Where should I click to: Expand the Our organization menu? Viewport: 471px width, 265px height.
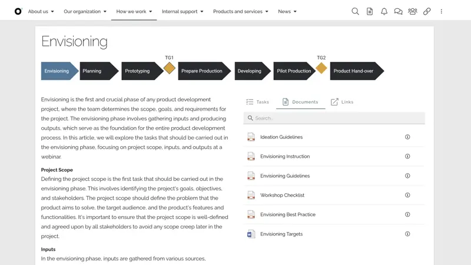pos(85,11)
